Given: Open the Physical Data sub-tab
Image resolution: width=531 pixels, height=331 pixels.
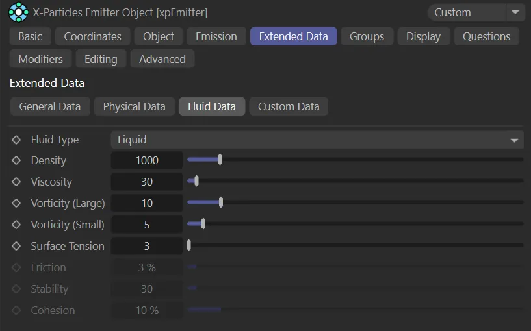Looking at the screenshot, I should coord(134,106).
